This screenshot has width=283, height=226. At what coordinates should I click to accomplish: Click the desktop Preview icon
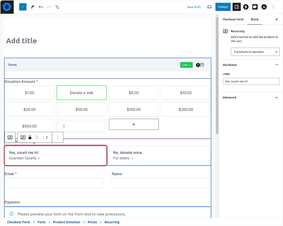pos(209,7)
